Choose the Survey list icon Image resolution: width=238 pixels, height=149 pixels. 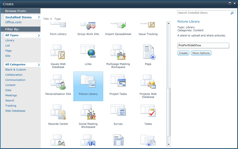[x=118, y=110]
